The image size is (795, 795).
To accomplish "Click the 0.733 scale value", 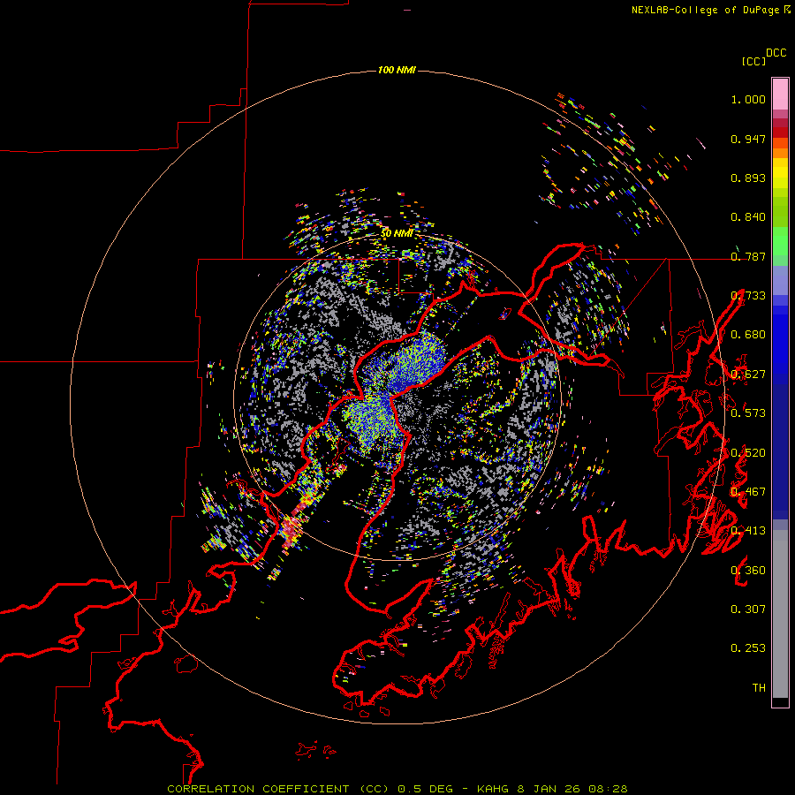I will 748,296.
